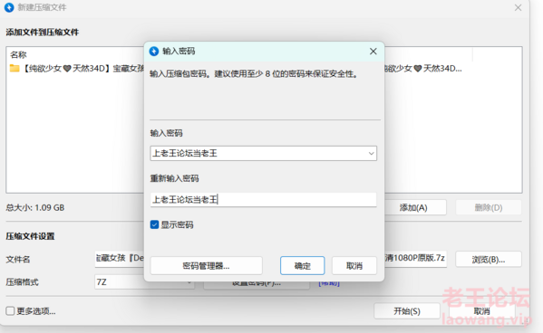543x333 pixels.
Task: Click the 文件名 input field
Action: click(120, 259)
